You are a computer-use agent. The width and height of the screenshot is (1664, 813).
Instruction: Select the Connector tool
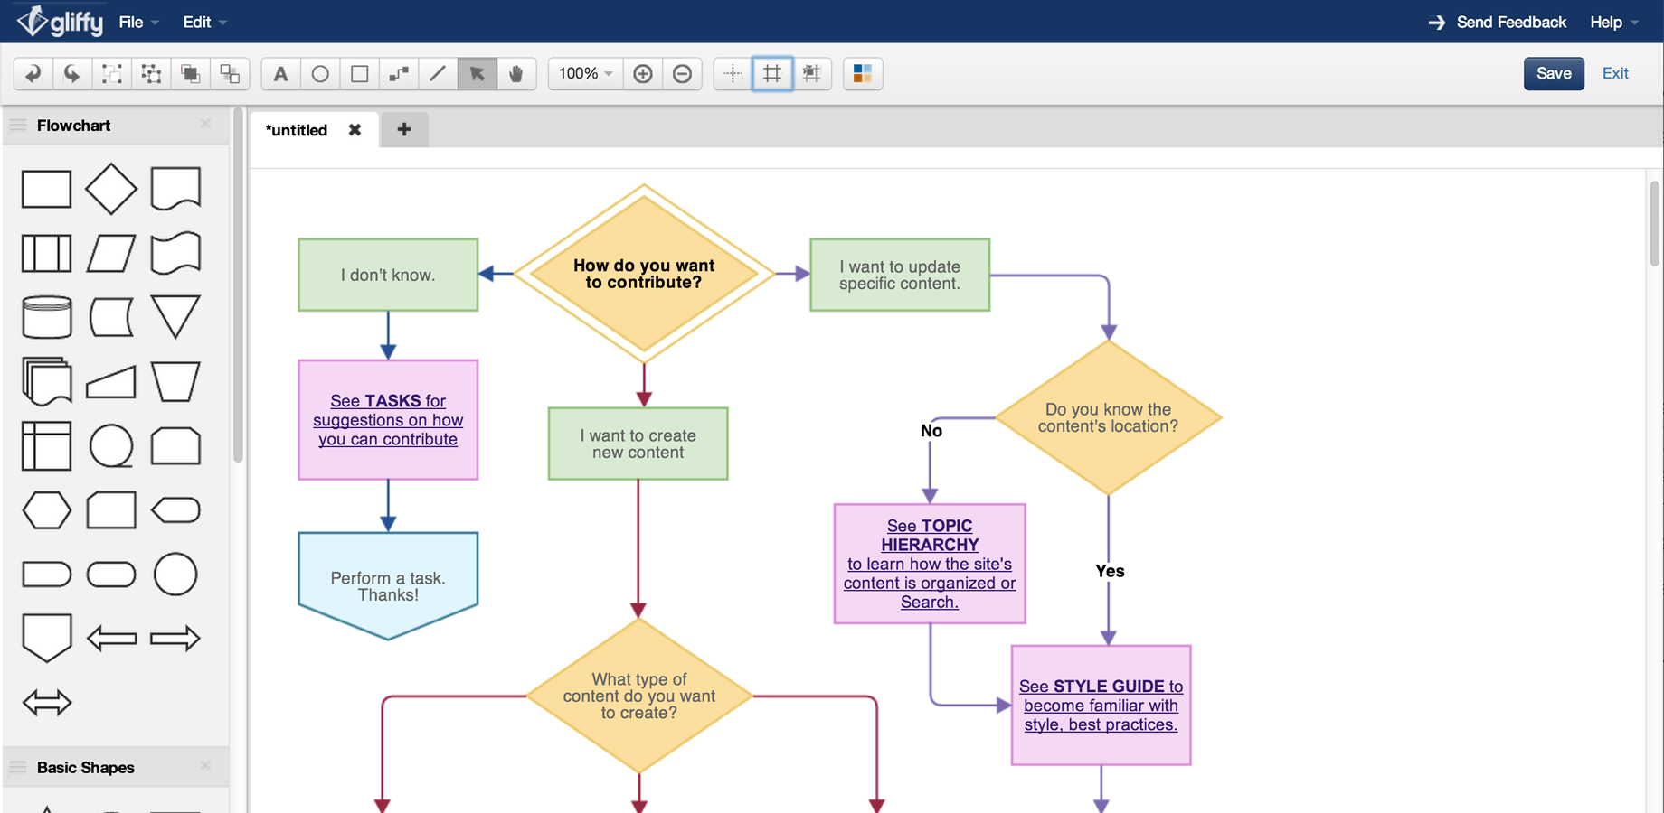[x=399, y=74]
